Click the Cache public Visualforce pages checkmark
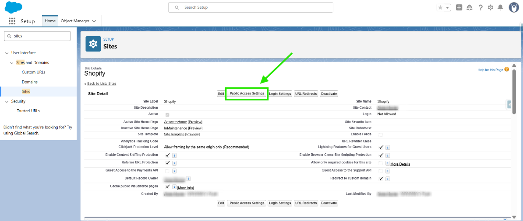 168,186
